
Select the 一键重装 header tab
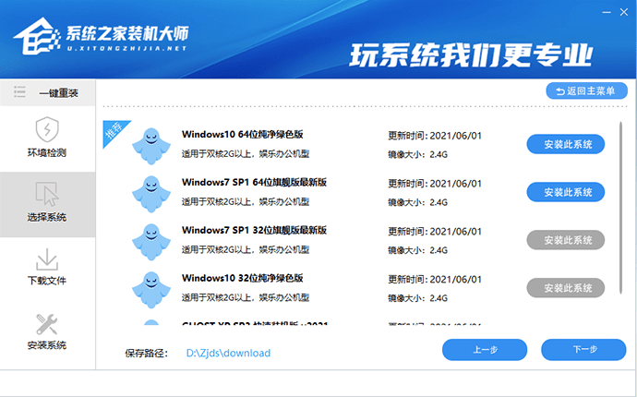click(47, 92)
